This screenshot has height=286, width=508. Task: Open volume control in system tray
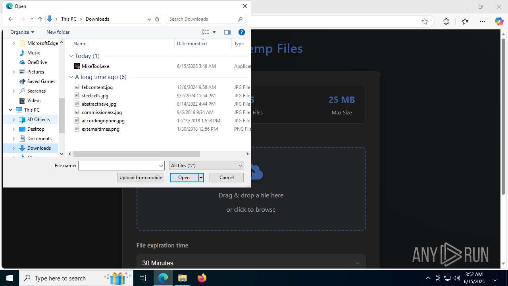pyautogui.click(x=457, y=278)
